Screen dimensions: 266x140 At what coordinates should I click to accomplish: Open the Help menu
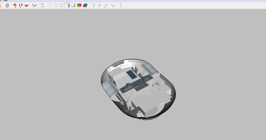click(5, 1)
